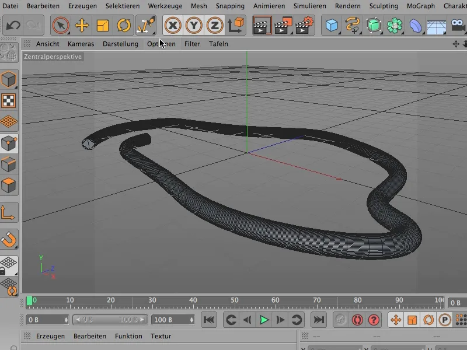Go to next keyframe

pyautogui.click(x=297, y=320)
